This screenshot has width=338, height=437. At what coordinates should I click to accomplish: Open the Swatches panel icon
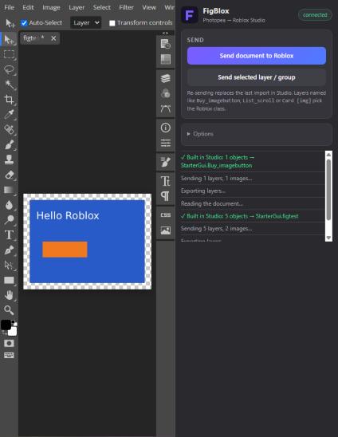[x=166, y=59]
